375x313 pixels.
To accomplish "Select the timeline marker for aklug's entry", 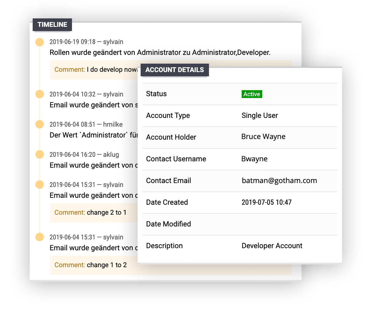I will click(x=40, y=154).
